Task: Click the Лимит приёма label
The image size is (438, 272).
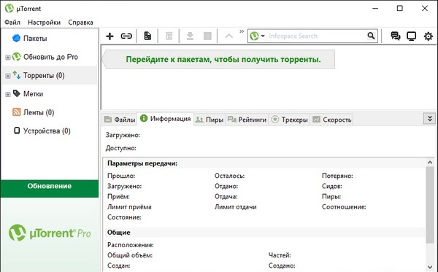Action: 129,207
